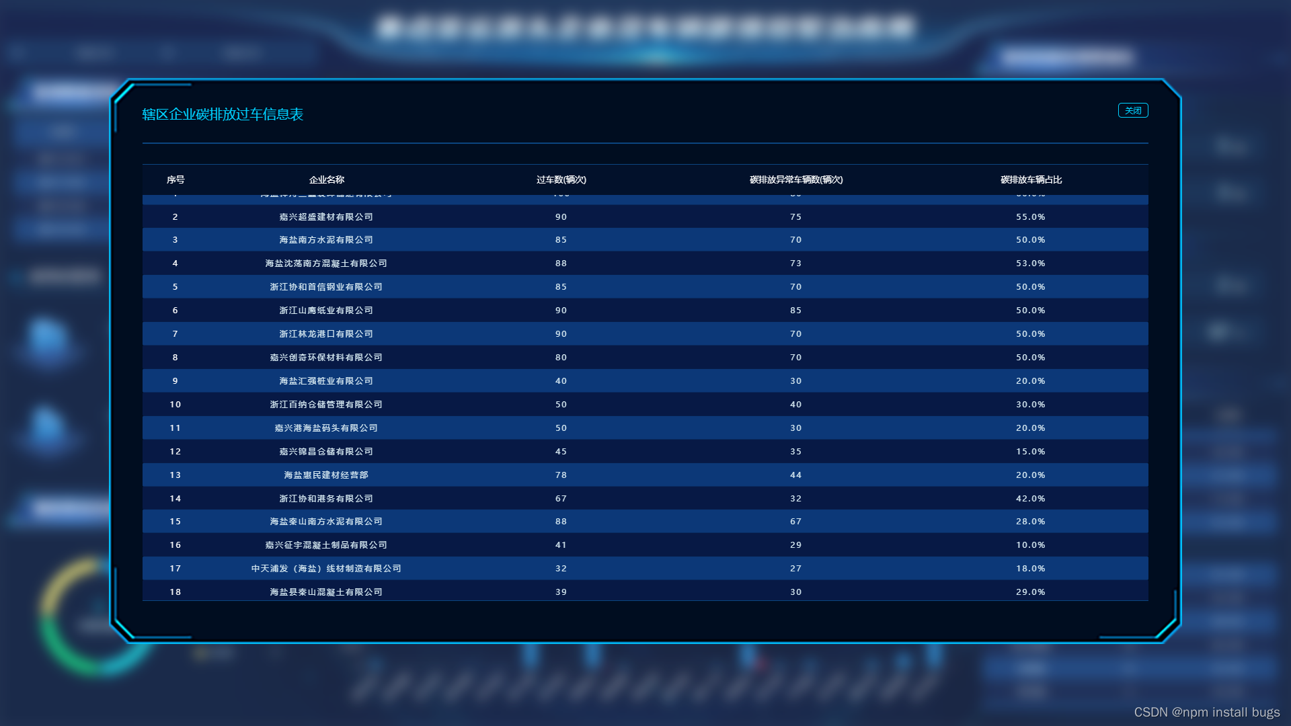Select row 9 海盐汇强桩业有限公司
This screenshot has height=726, width=1291.
[x=645, y=380]
